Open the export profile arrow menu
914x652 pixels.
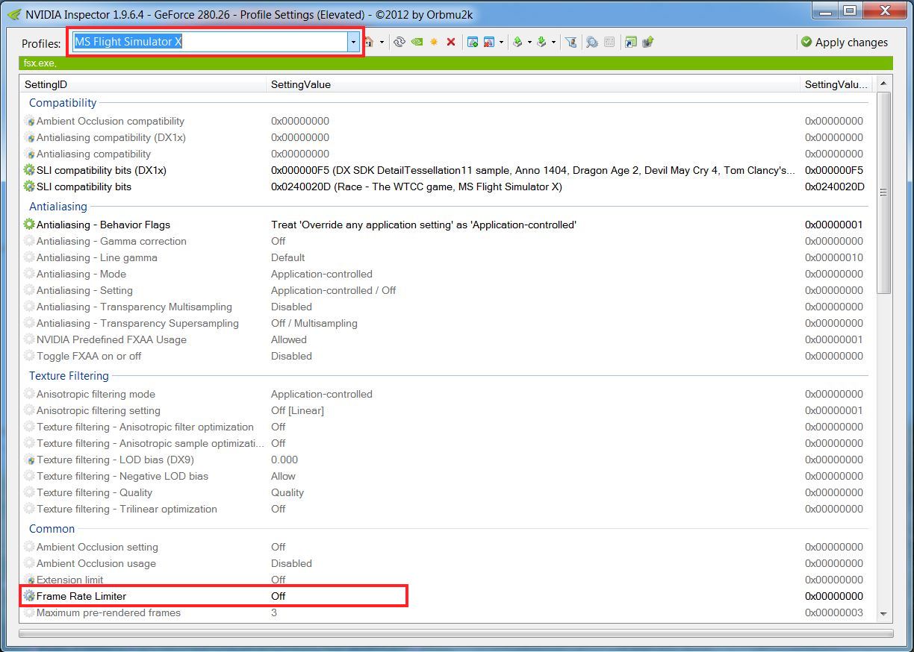point(529,43)
